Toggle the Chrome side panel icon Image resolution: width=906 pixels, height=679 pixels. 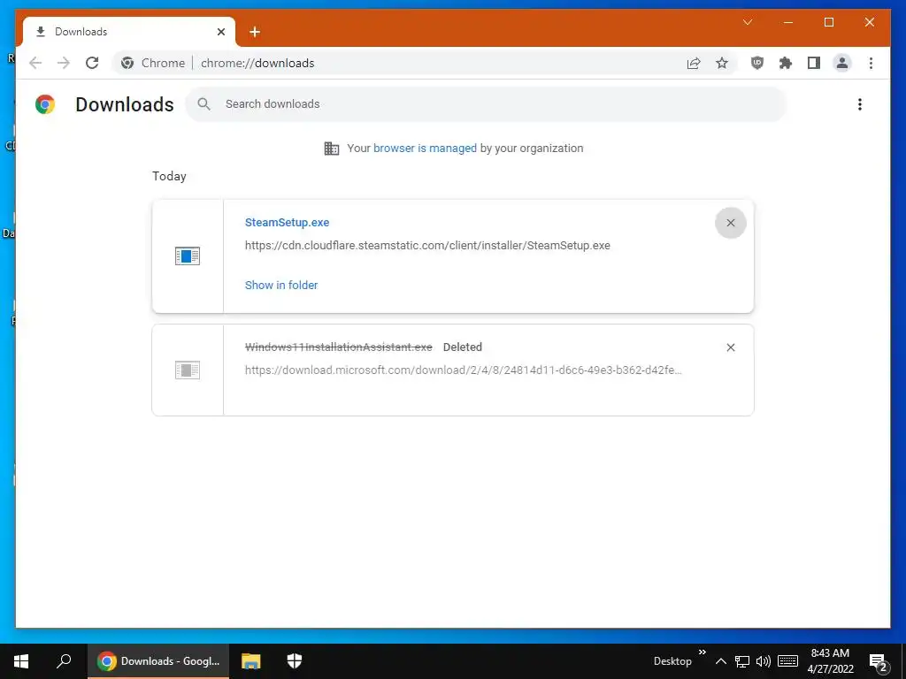814,63
